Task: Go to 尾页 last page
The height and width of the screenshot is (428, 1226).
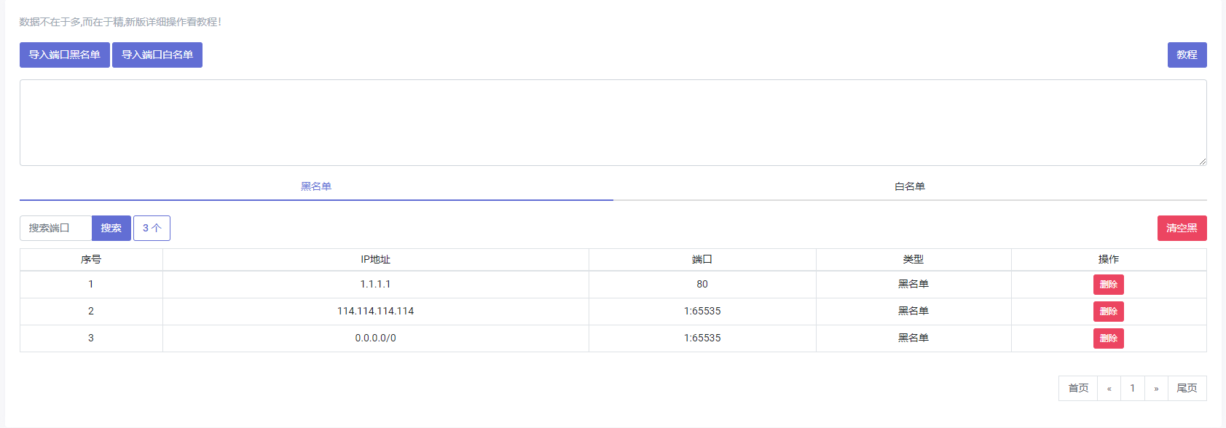Action: click(1187, 388)
